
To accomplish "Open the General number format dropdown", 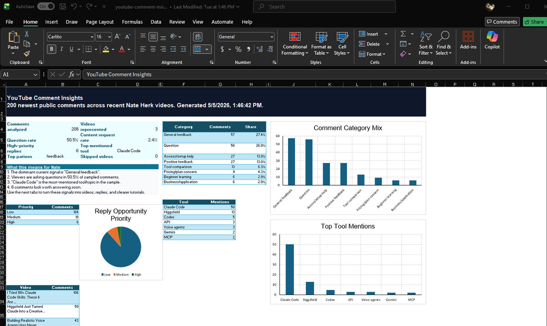I will [x=272, y=37].
